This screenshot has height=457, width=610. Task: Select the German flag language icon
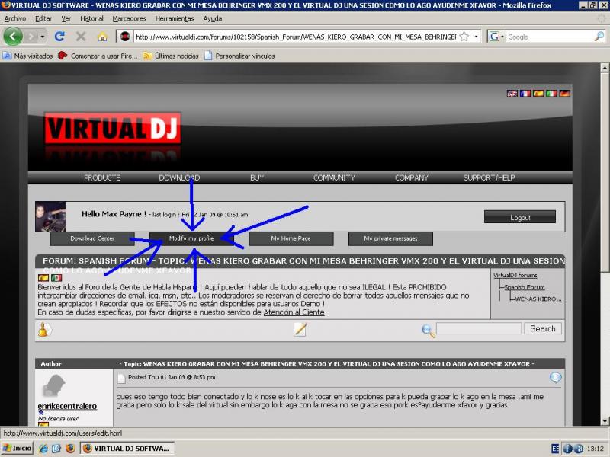point(564,93)
